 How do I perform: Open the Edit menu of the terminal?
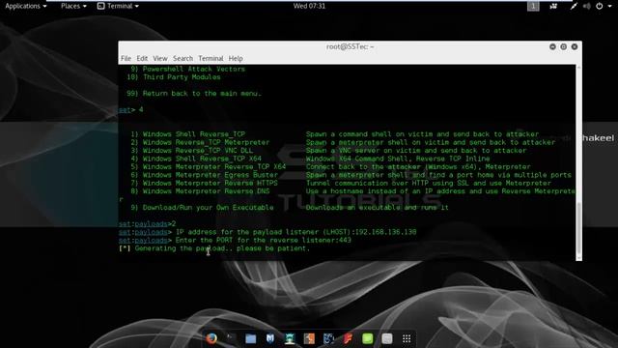click(x=142, y=58)
